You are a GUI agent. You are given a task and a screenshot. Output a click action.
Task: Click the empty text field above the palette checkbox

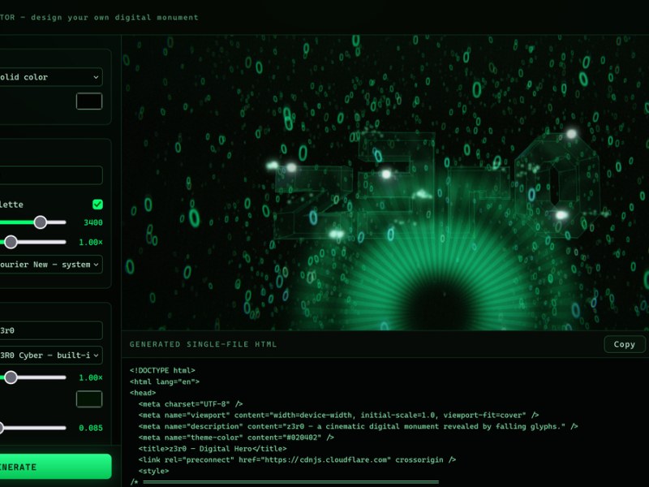click(50, 175)
